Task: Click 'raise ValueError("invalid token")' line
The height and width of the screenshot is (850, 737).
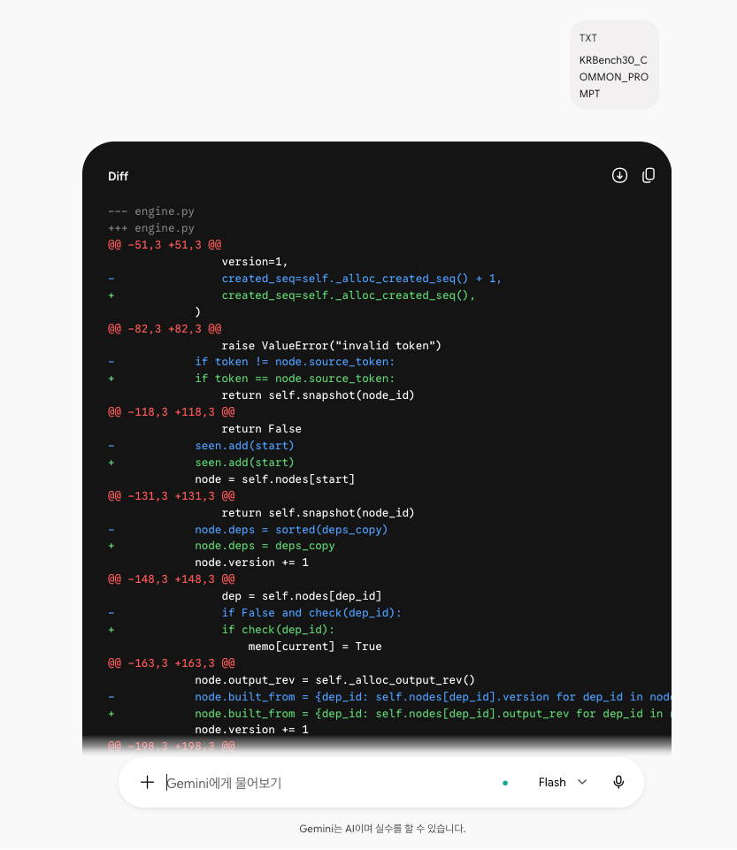Action: pos(332,346)
